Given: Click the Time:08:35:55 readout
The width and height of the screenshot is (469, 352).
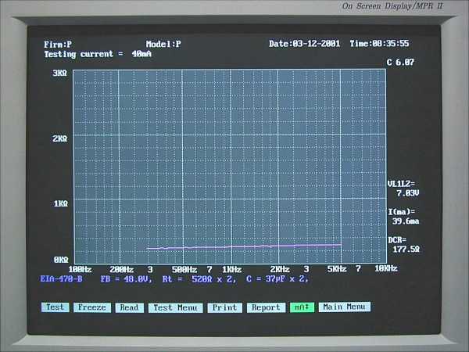Looking at the screenshot, I should 379,43.
